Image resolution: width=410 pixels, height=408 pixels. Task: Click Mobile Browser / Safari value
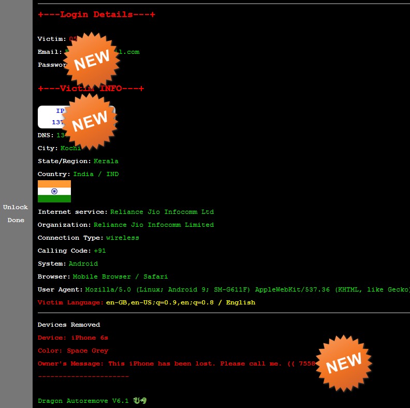pyautogui.click(x=120, y=276)
